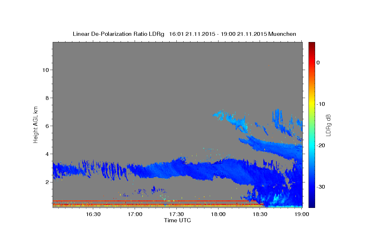The image size is (374, 249).
Task: Click the colorbar label '-30'
Action: click(x=321, y=187)
